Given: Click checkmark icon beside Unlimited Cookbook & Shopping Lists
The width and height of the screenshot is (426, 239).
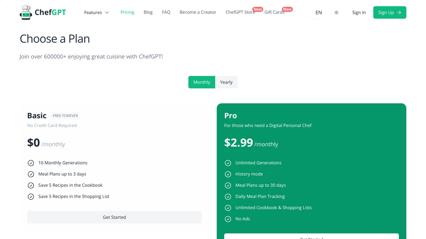Looking at the screenshot, I should pos(228,208).
